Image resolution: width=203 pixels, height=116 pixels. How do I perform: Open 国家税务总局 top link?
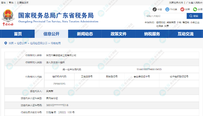[x=176, y=3]
